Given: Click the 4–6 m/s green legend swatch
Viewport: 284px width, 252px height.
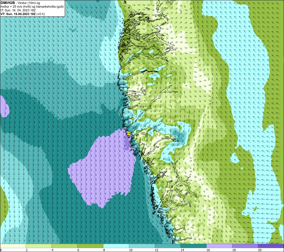Looking at the screenshot, I should [64, 246].
